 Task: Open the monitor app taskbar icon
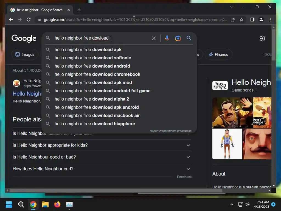69,204
